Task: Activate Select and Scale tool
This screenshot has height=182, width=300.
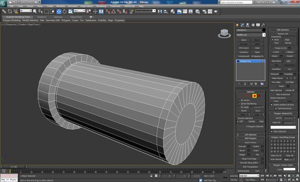Action: pyautogui.click(x=70, y=11)
